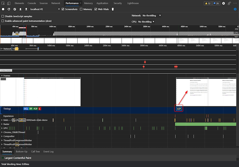
Task: Expand the Compositor track
Action: tap(2, 136)
